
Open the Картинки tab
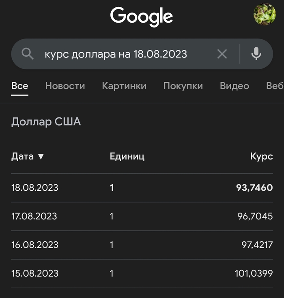pyautogui.click(x=124, y=86)
